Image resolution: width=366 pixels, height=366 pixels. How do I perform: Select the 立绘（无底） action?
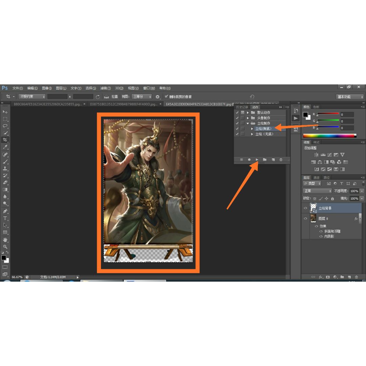[x=264, y=134]
